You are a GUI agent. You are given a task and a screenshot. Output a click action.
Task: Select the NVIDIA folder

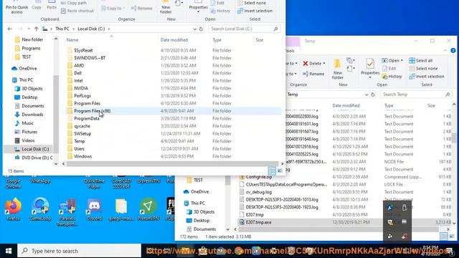174,88
